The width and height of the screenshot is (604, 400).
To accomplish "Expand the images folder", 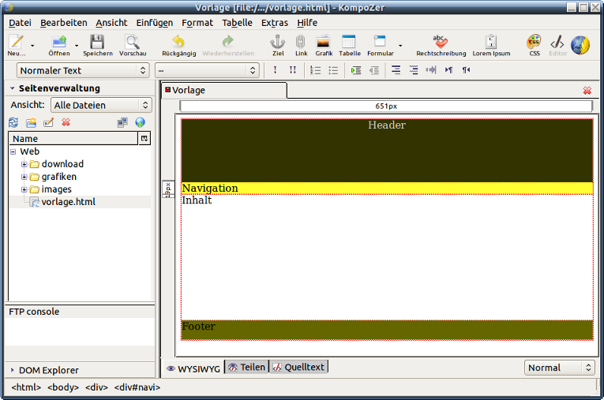I will point(24,189).
